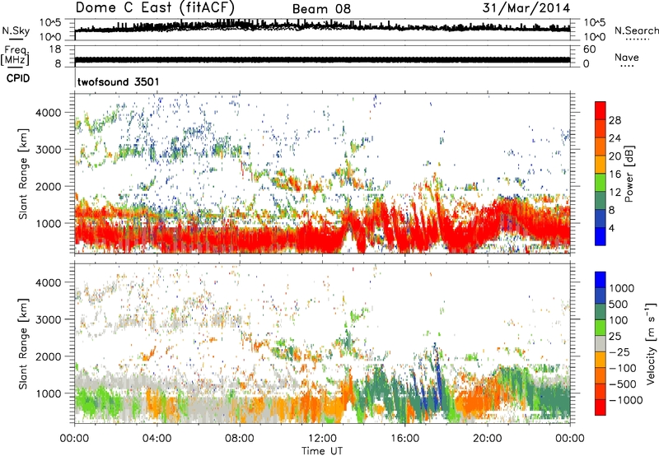Viewport: 659px width, 456px height.
Task: Select the blue bottom swatch of Power colorbar
Action: click(601, 237)
